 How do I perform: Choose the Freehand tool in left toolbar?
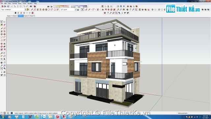click(4, 28)
